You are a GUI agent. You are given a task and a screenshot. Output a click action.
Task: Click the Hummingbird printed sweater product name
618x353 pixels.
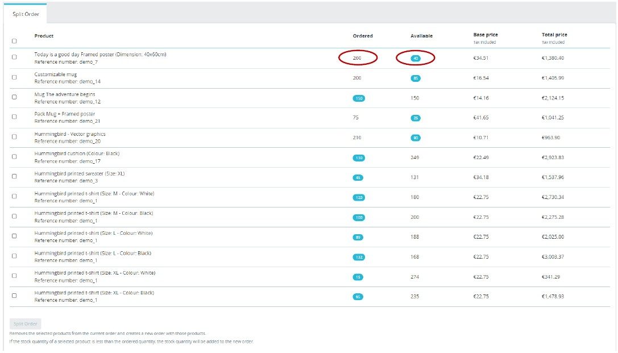[79, 173]
